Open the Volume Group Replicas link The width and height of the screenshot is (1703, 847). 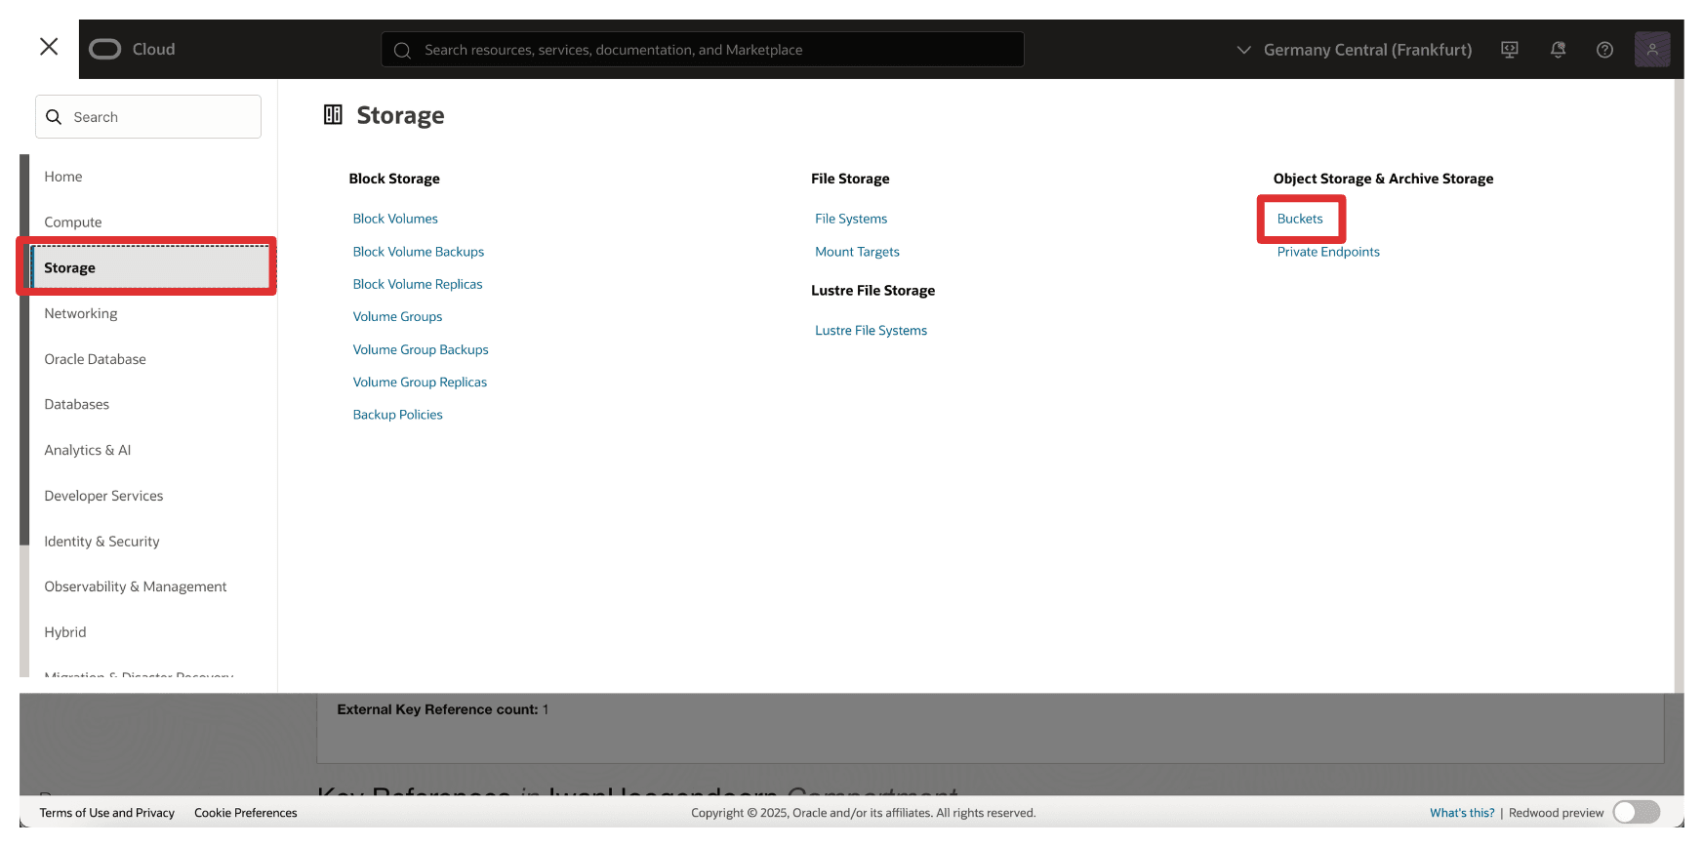[x=420, y=383]
